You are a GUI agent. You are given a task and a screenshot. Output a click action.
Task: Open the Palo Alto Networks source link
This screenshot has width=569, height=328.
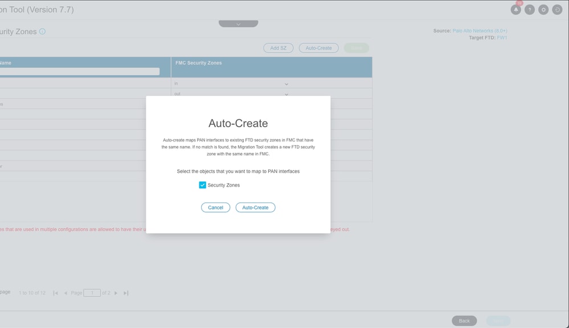point(480,31)
